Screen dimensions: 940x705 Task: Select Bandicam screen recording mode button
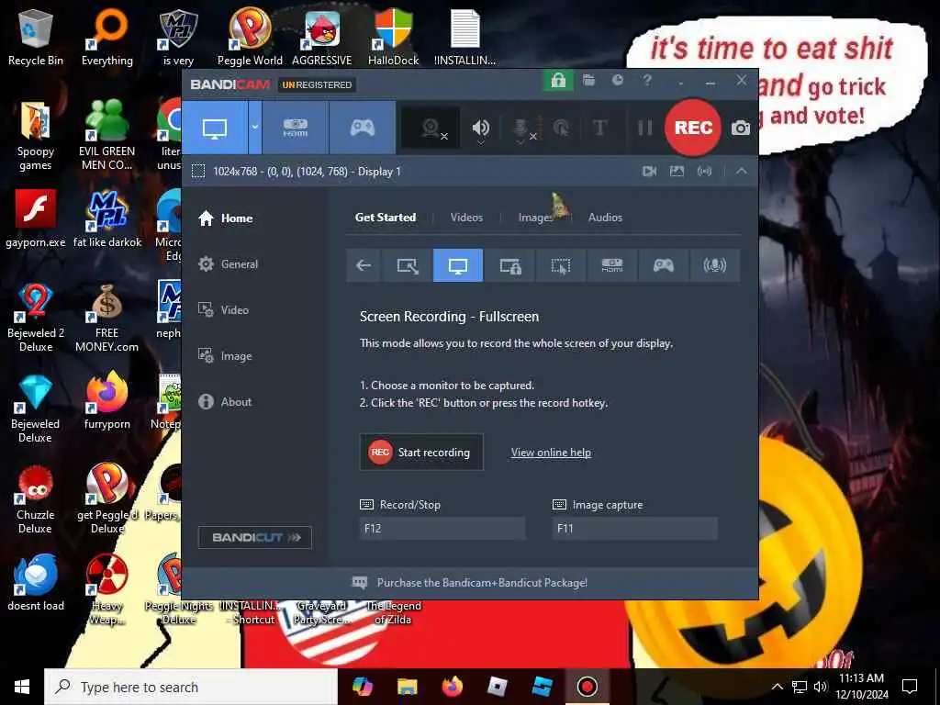(x=215, y=128)
